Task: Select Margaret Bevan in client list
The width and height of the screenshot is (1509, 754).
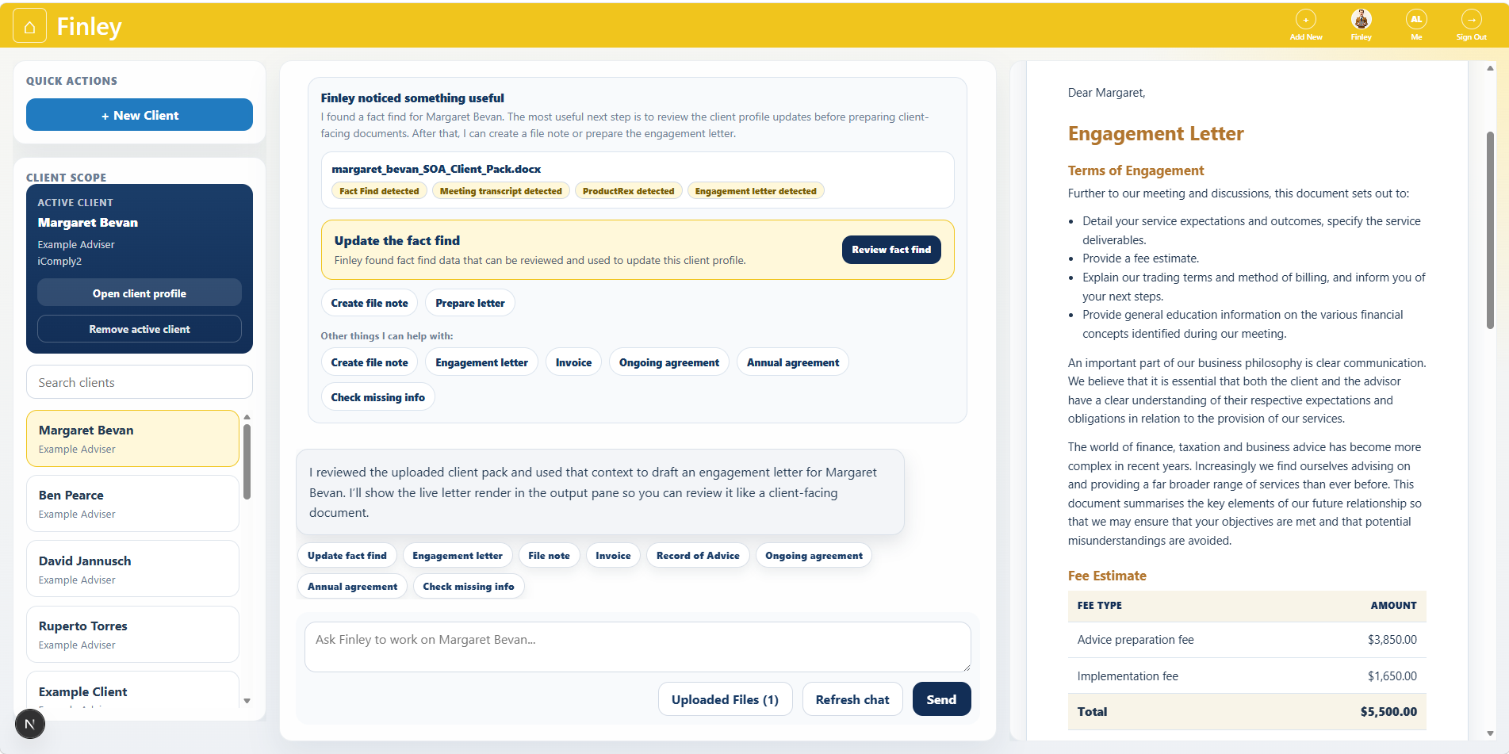Action: [x=132, y=438]
